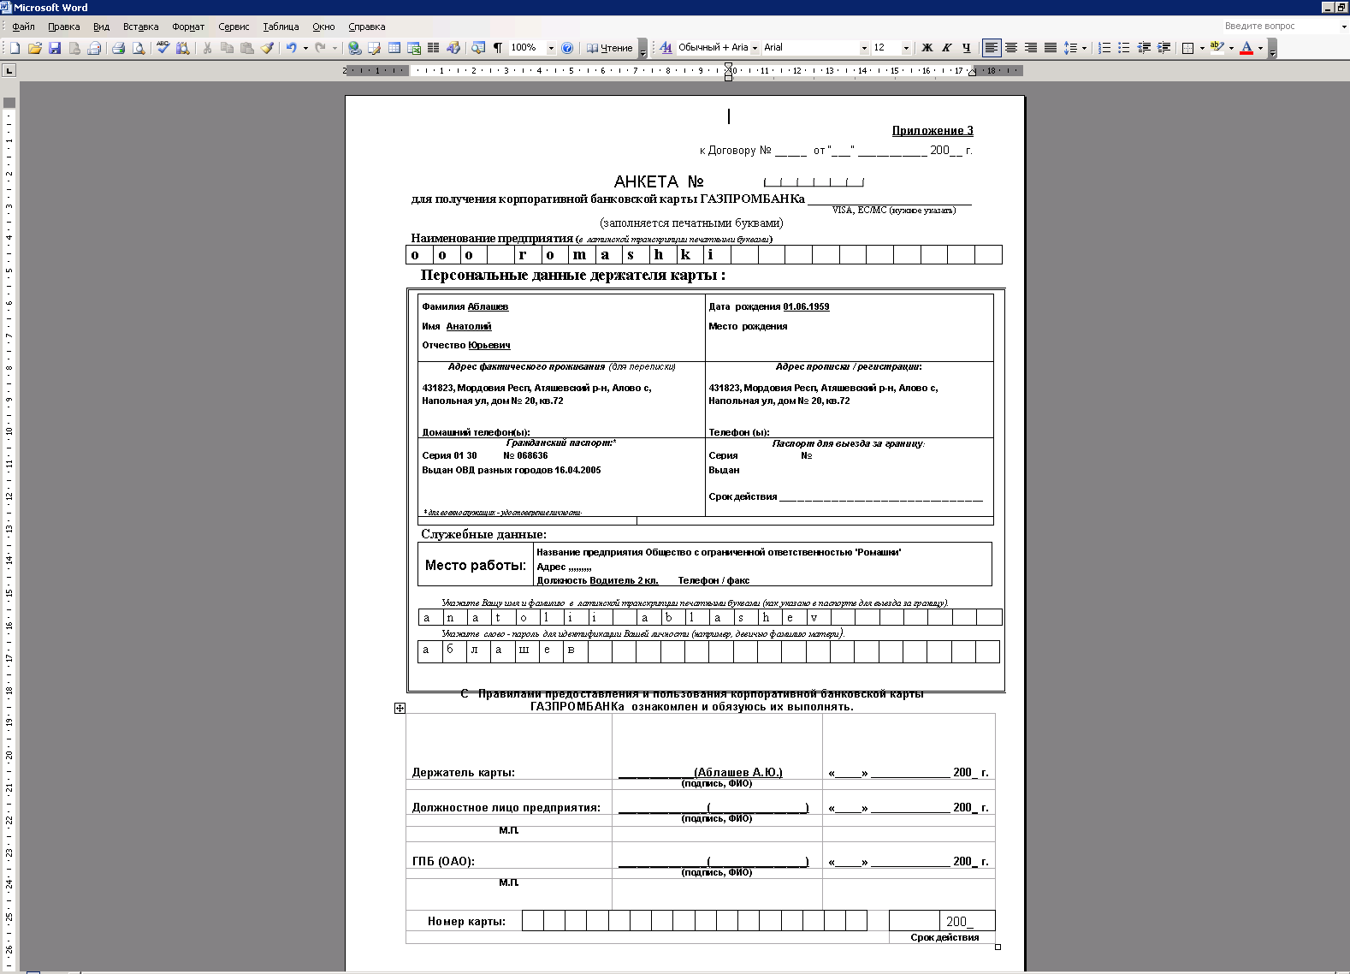Click the birth date 01.06.1959

[806, 306]
